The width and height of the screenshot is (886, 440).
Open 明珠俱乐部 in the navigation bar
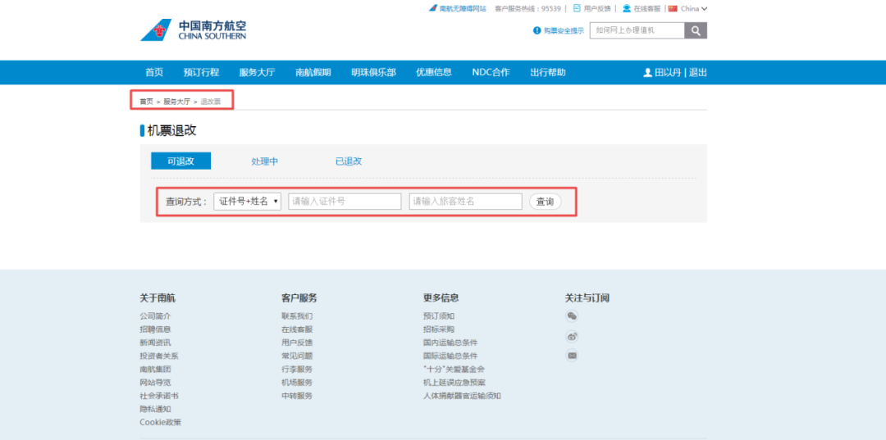coord(373,72)
